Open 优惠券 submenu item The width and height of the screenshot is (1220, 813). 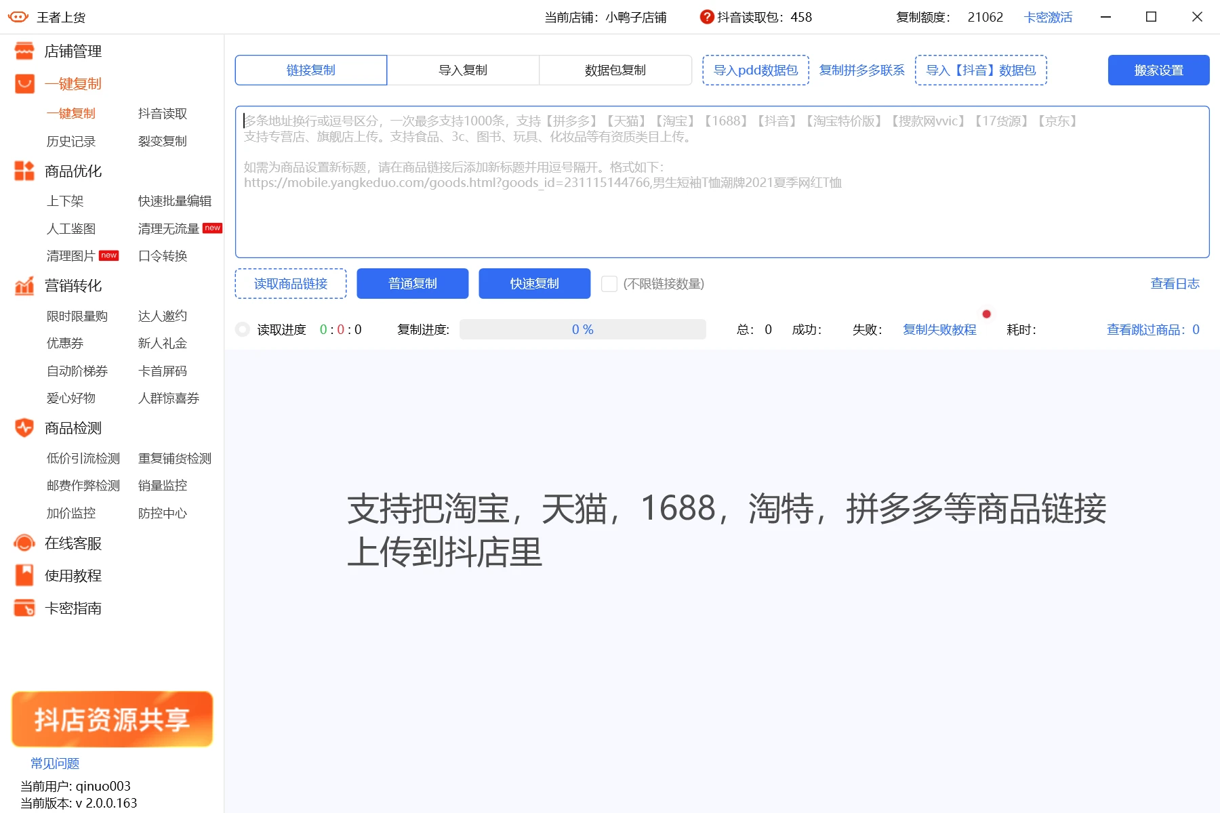tap(65, 343)
